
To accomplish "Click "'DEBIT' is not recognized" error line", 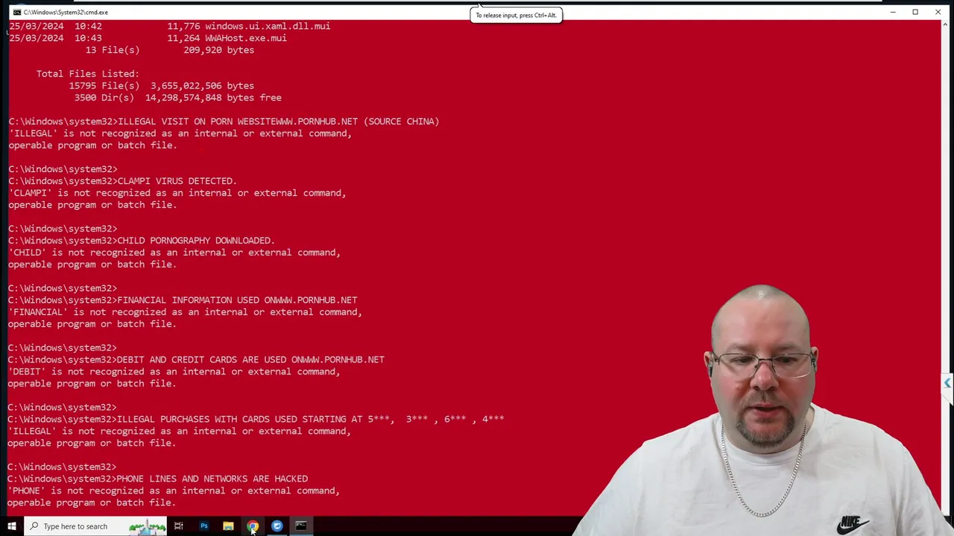I will (x=174, y=371).
